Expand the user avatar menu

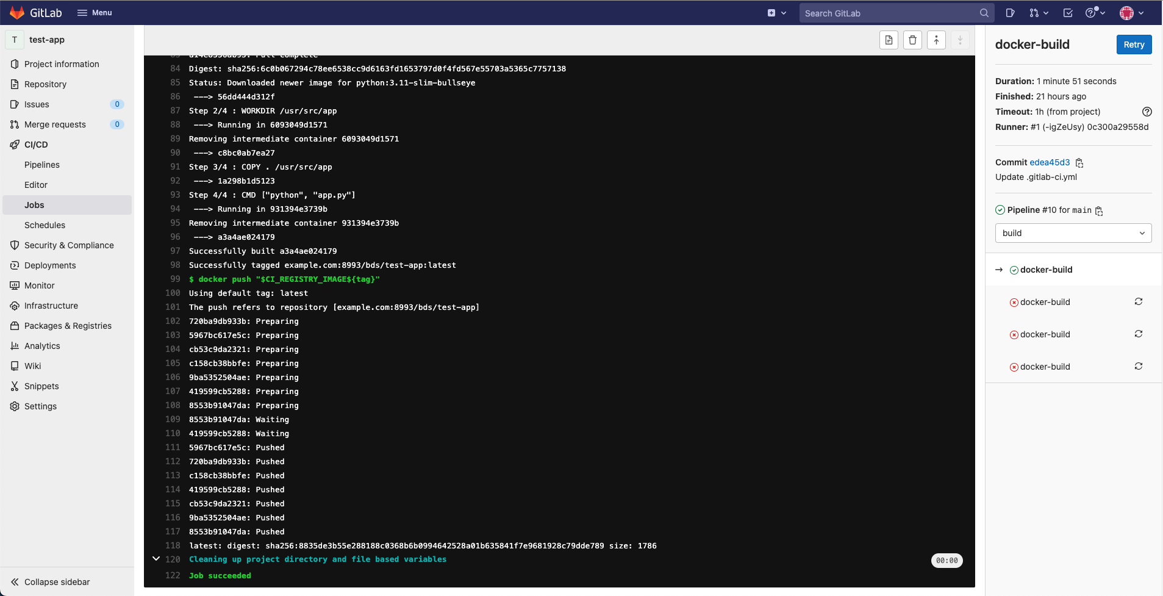coord(1130,13)
